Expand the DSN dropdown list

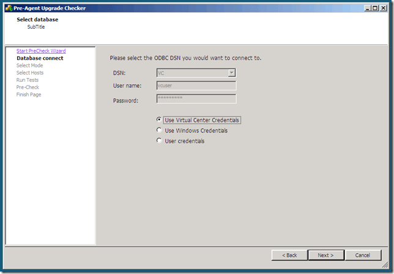tap(232, 73)
